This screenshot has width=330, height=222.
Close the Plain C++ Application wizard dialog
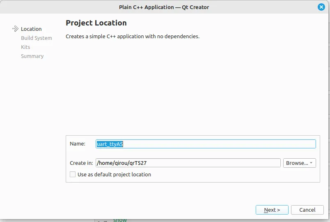pyautogui.click(x=321, y=7)
